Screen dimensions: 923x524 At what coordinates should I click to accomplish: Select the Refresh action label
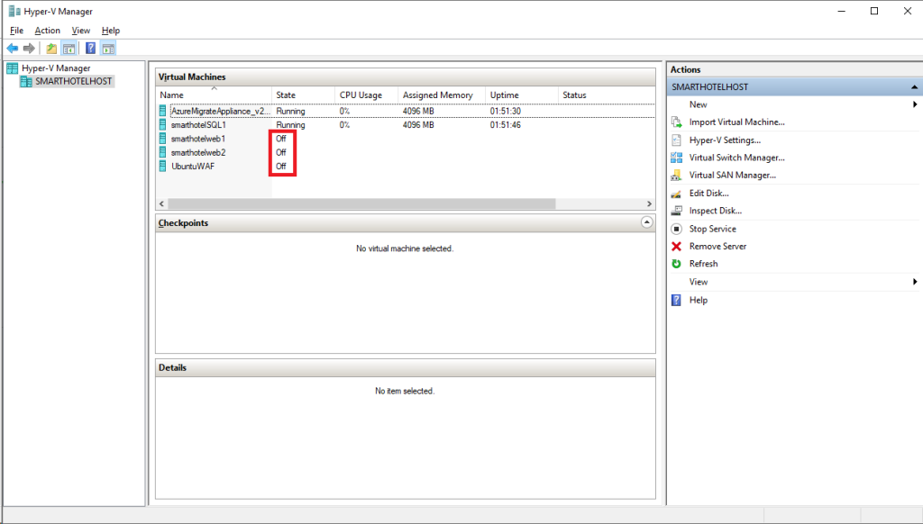[703, 264]
